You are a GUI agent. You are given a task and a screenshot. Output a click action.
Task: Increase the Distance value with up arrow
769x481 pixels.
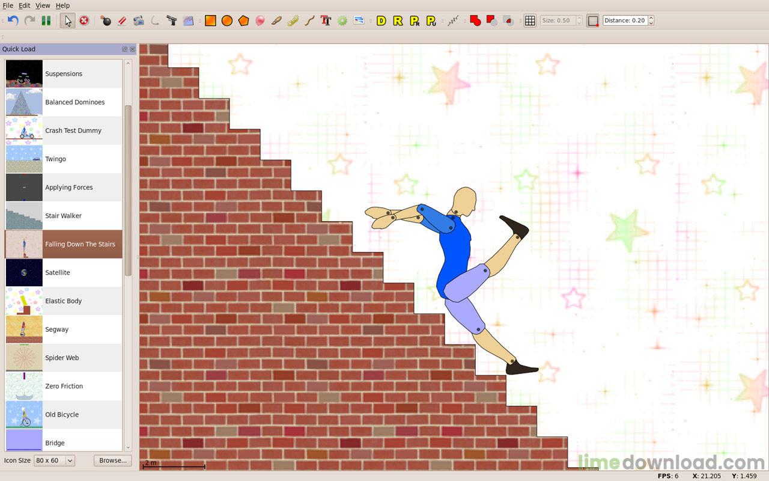click(651, 18)
